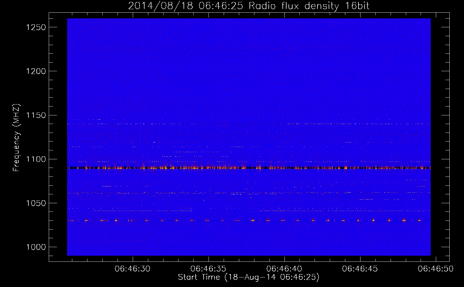Click the 06:46:45 time tick label

pos(360,269)
